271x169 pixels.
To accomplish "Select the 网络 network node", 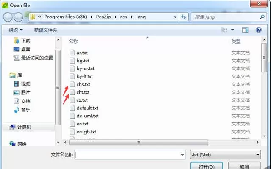I will [x=22, y=144].
